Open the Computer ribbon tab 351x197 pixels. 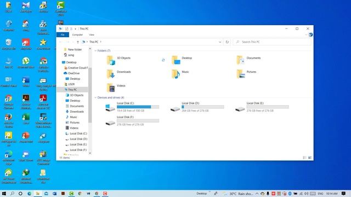point(77,34)
